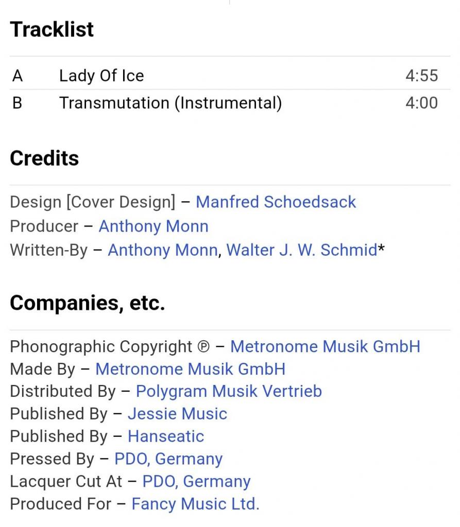Click Fancy Music Ltd. link
Image resolution: width=460 pixels, height=527 pixels.
pos(195,504)
